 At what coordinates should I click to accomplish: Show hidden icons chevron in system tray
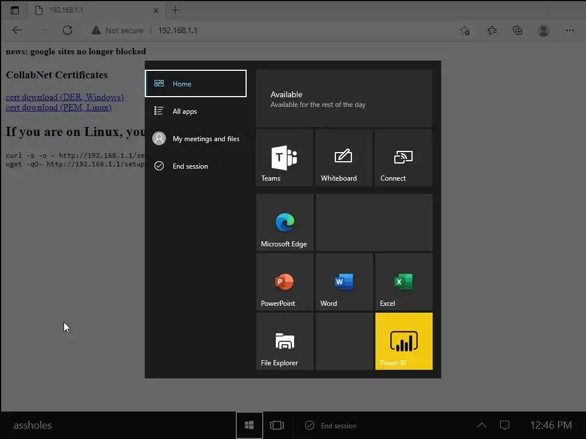(482, 425)
